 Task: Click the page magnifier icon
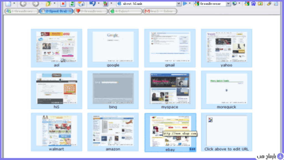click(x=276, y=3)
